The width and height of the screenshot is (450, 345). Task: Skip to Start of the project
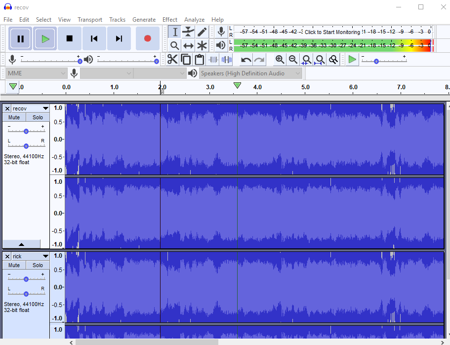point(94,38)
